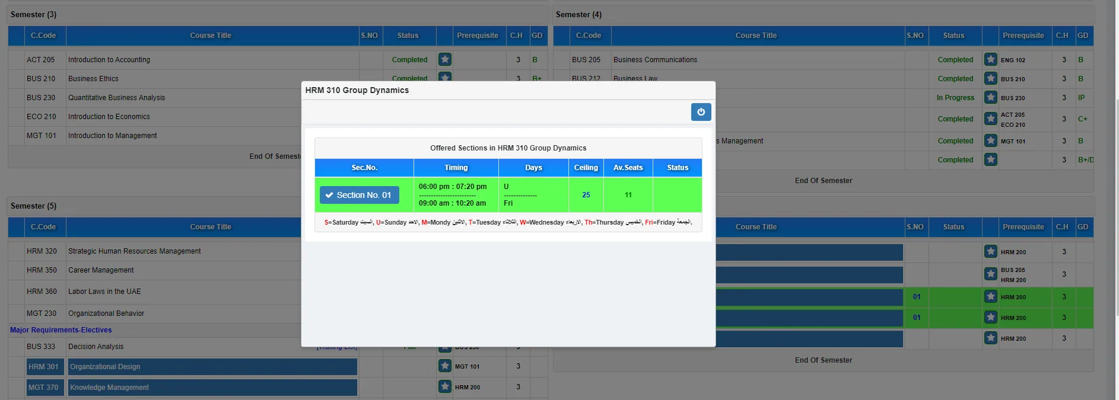
Task: Click Fri day entry in popup
Action: pos(508,203)
